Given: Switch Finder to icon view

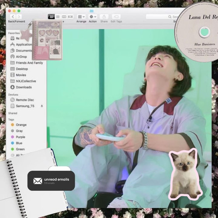Looking at the screenshot, I should click(x=51, y=17).
